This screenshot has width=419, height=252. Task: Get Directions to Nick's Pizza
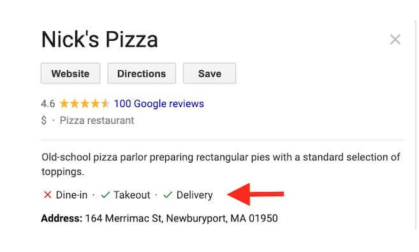coord(142,73)
